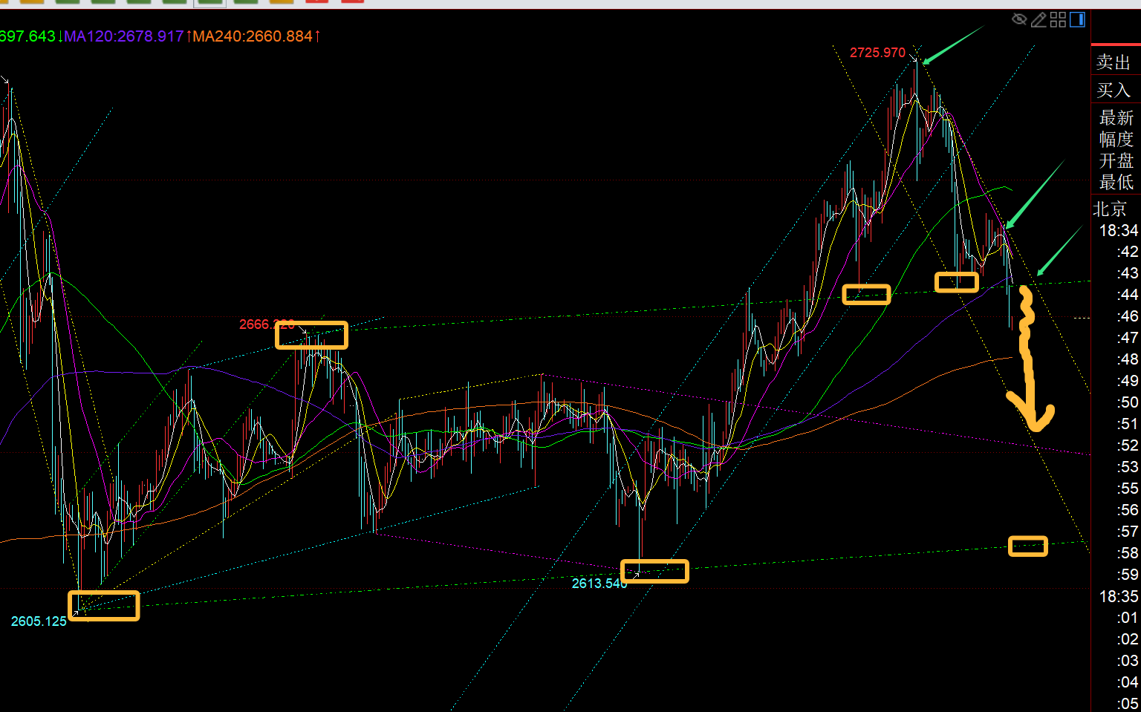Toggle the blue right side panel icon
The height and width of the screenshot is (712, 1141).
point(1077,19)
